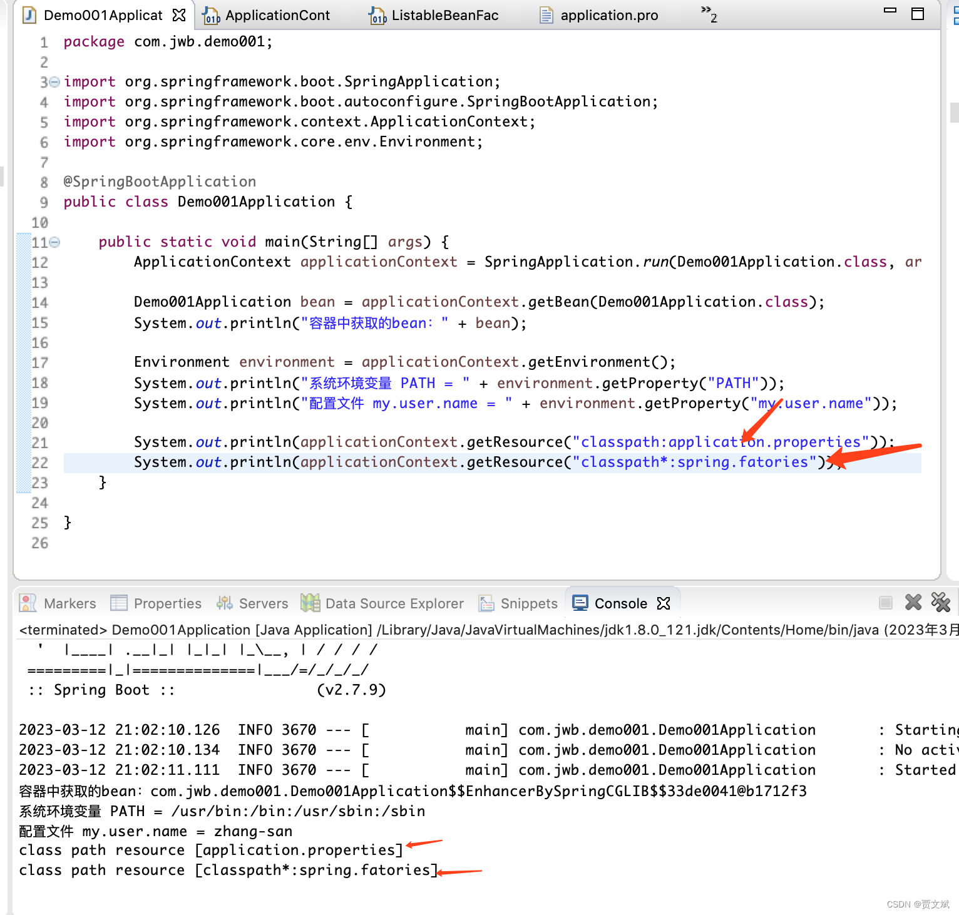
Task: Click the Java file icon on Demo001Applicat tab
Action: pyautogui.click(x=29, y=15)
